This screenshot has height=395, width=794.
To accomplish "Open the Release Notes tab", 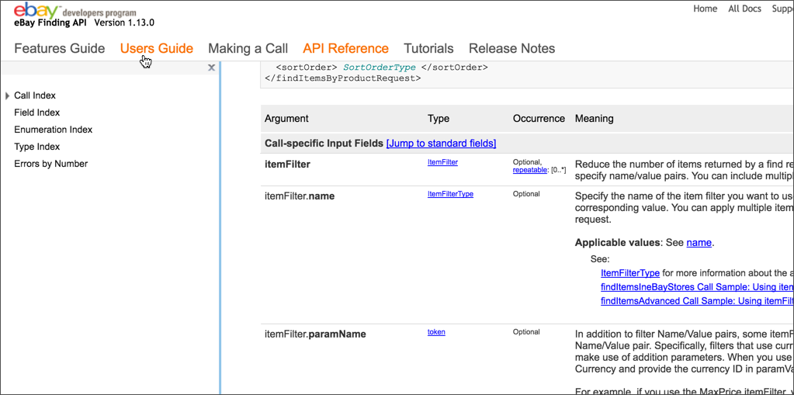I will click(x=511, y=48).
